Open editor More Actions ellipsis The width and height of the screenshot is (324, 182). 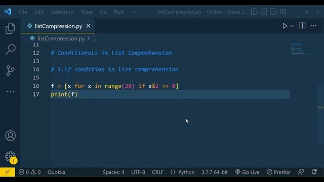[314, 26]
